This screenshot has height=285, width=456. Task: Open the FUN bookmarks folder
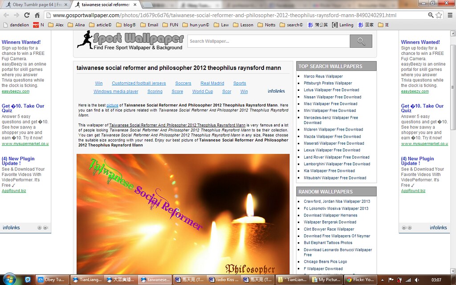pos(170,25)
